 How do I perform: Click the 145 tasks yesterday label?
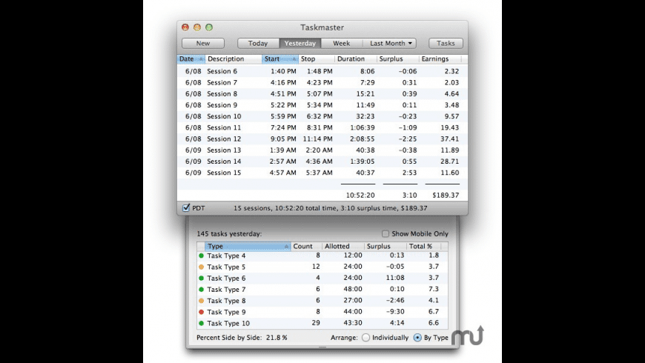click(229, 234)
